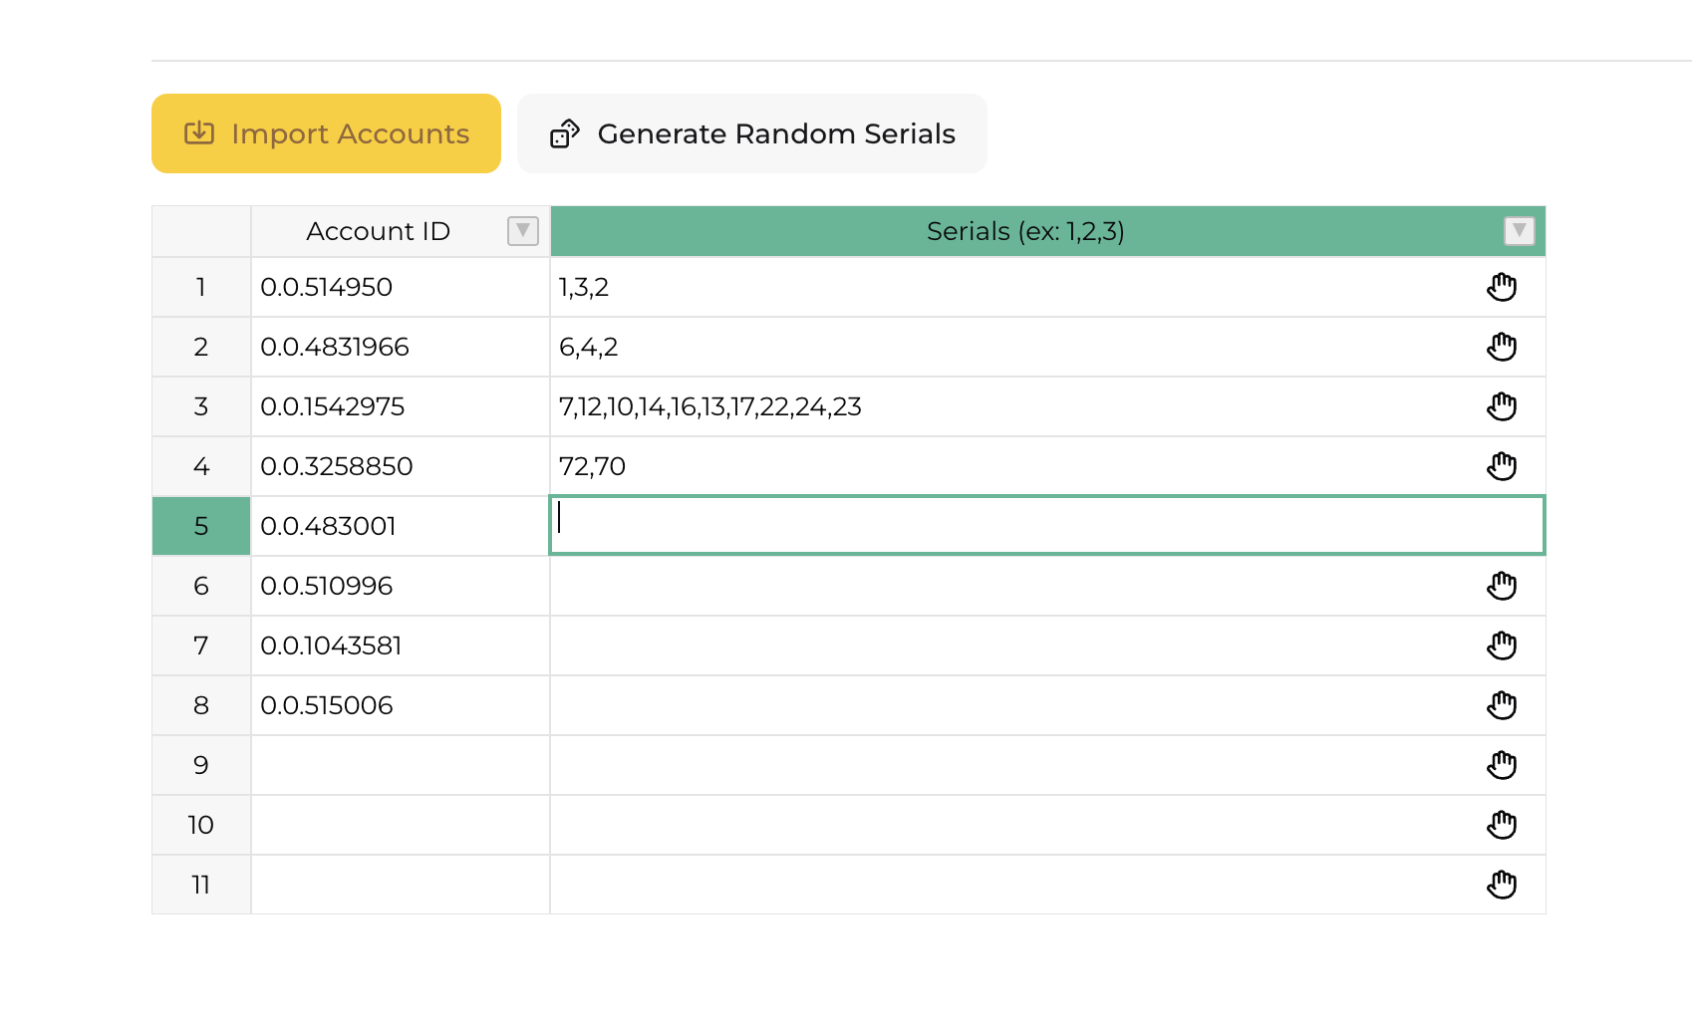Select the empty Account ID cell in row 9
Viewport: 1692px width, 1028px height.
tap(399, 765)
